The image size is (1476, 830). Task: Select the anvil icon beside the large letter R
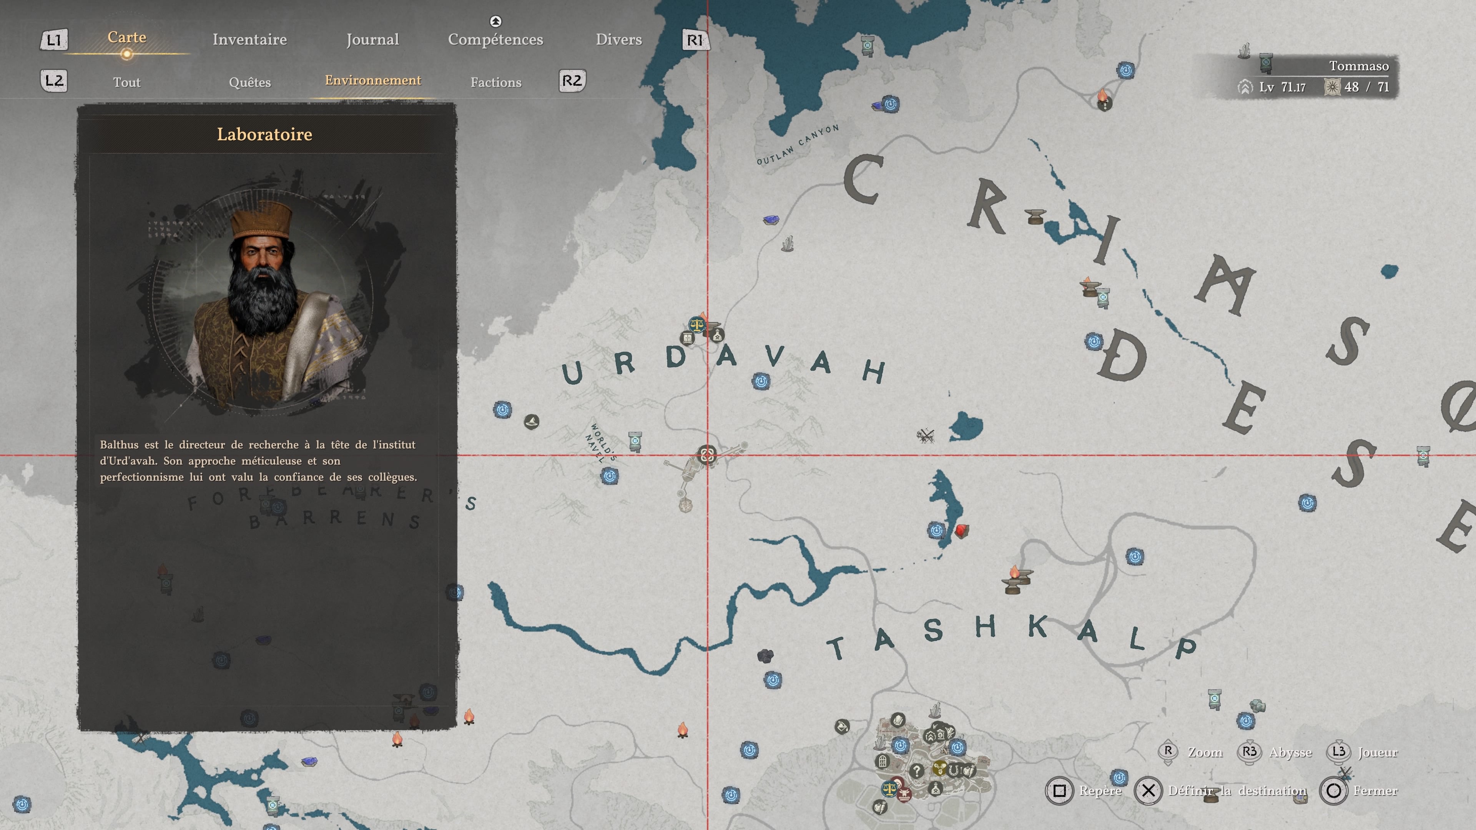coord(1036,216)
